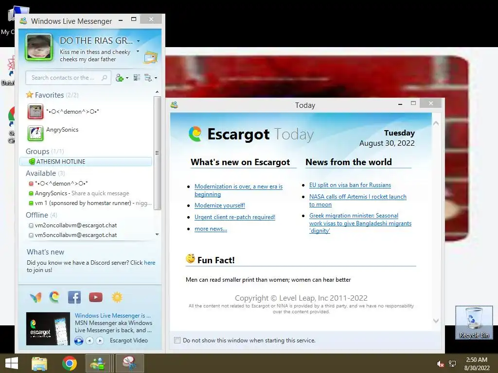Click the 'more news...' link

(x=211, y=229)
